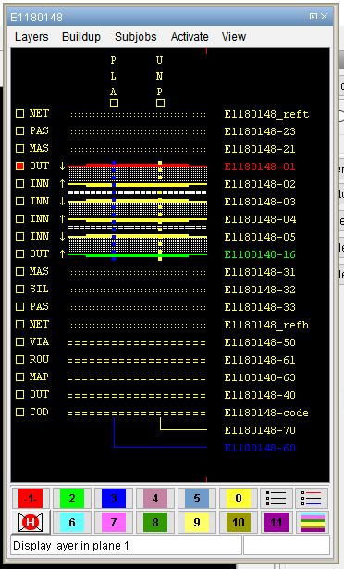Click down arrow beside OUT E1180148-01
344x569 pixels.
[62, 167]
